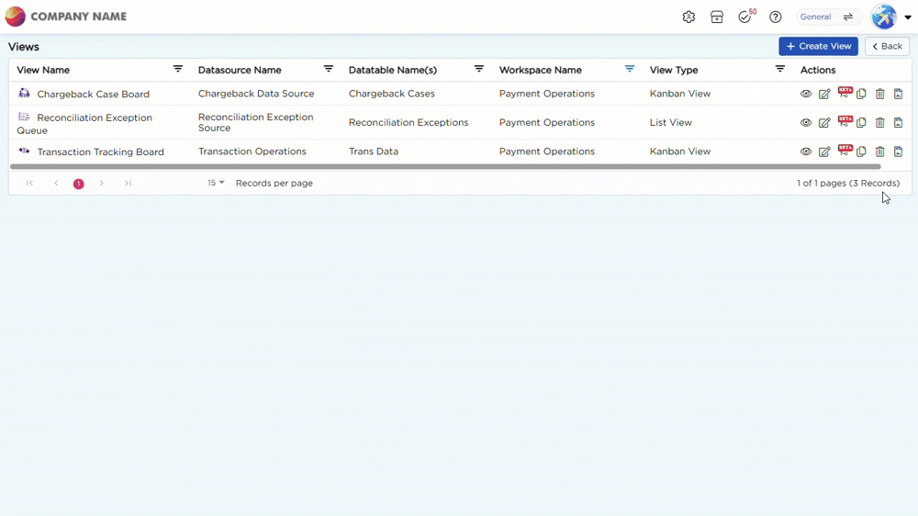Image resolution: width=918 pixels, height=516 pixels.
Task: Preview Chargeback Case Board via eye icon
Action: click(x=806, y=94)
